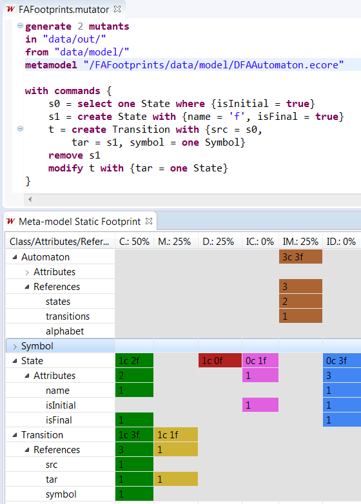Close the Meta-model Static Footprint view

[x=149, y=221]
